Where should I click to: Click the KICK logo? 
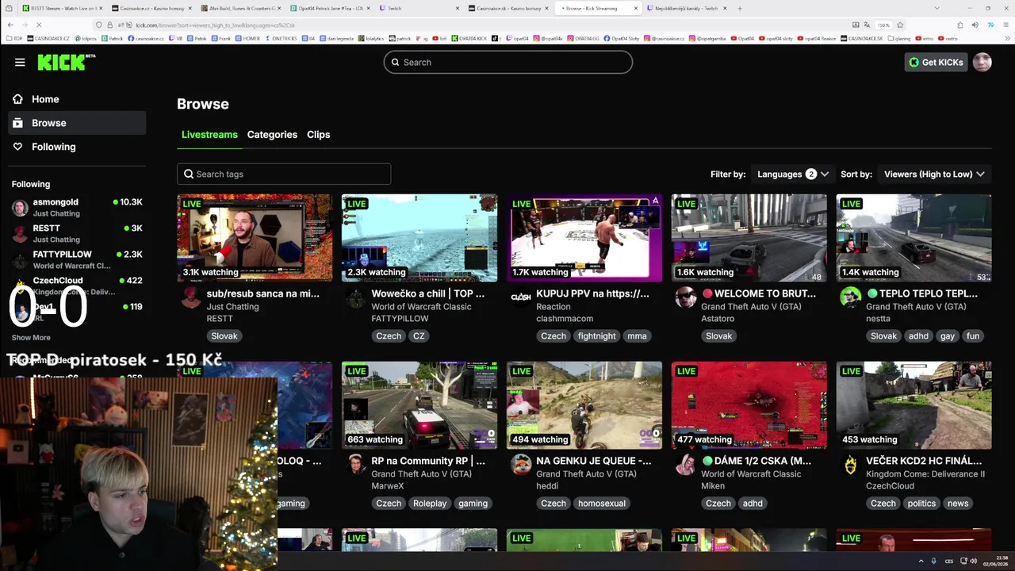pos(66,62)
